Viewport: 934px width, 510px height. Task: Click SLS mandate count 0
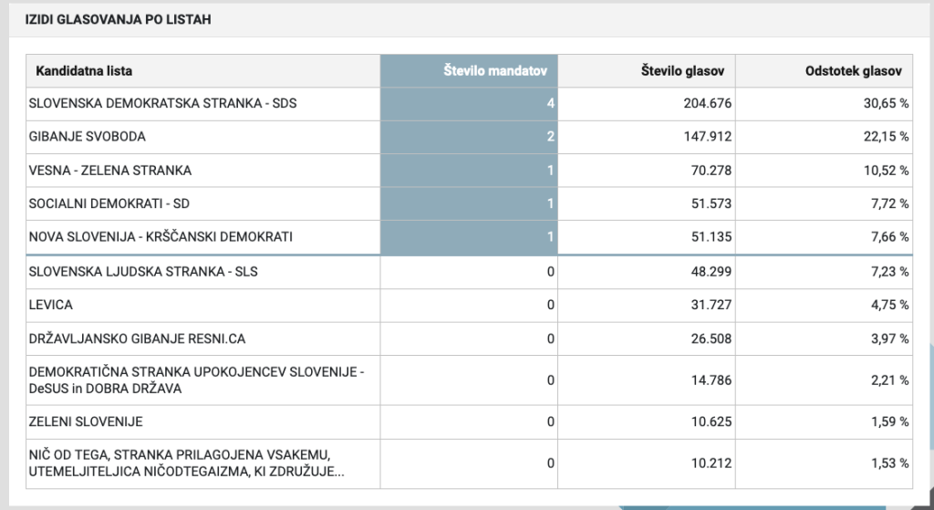click(550, 272)
